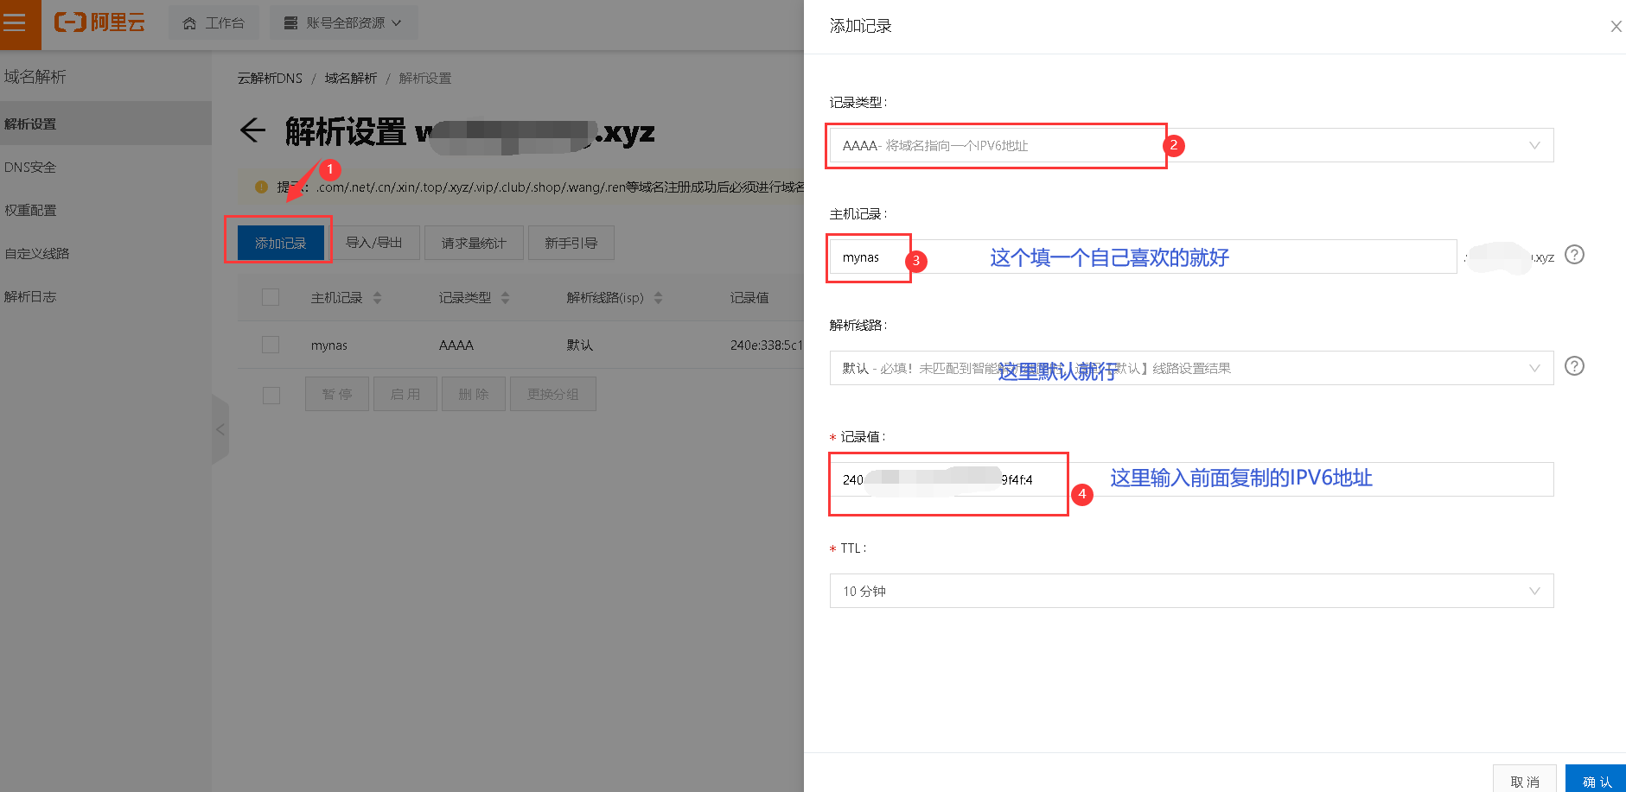Click the Aliyun logo
The image size is (1626, 792).
pos(98,22)
